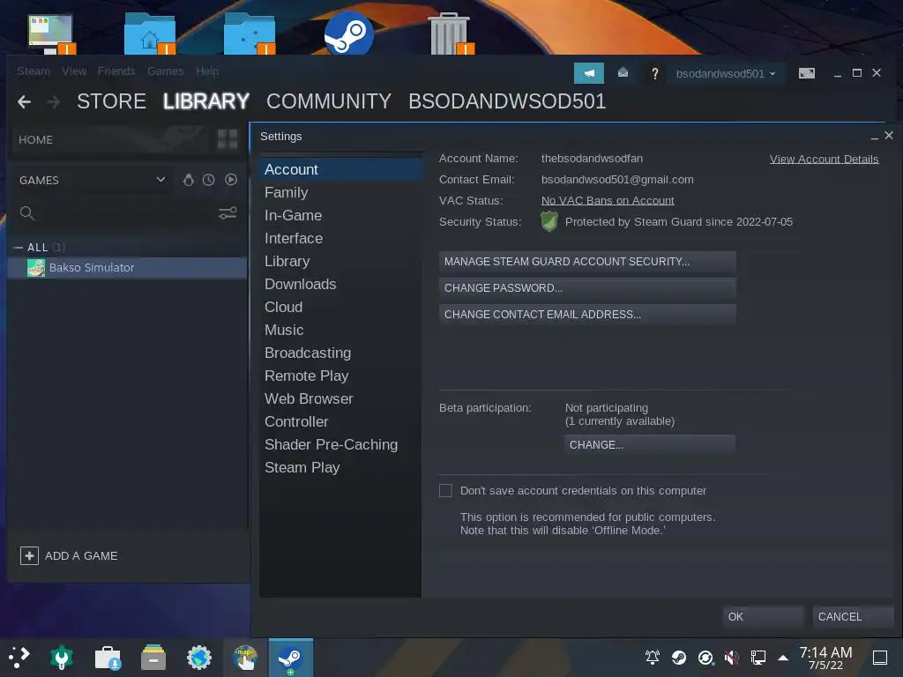Click the plus icon beside Add a Game
903x677 pixels.
(x=29, y=555)
